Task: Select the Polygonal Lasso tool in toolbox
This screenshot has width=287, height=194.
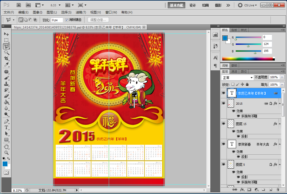Action: coord(6,46)
